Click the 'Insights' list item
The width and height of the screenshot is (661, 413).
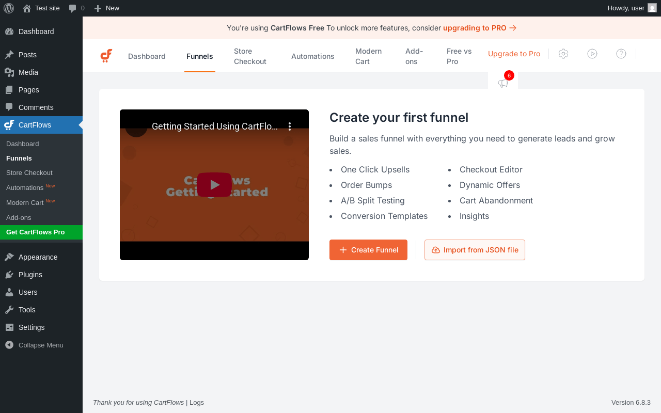coord(474,216)
